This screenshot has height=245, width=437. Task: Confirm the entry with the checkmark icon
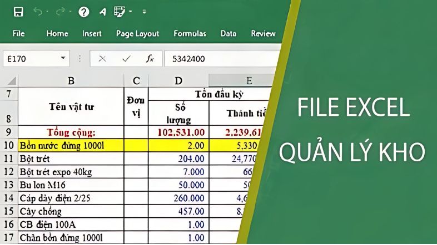tap(126, 58)
